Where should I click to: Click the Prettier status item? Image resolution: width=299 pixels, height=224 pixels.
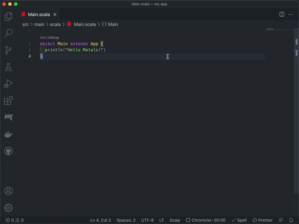[x=263, y=220]
